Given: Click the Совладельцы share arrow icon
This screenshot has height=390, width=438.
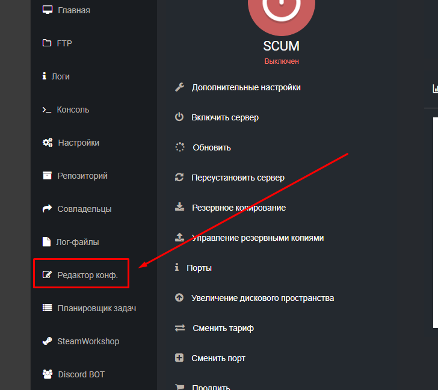Looking at the screenshot, I should pyautogui.click(x=47, y=209).
